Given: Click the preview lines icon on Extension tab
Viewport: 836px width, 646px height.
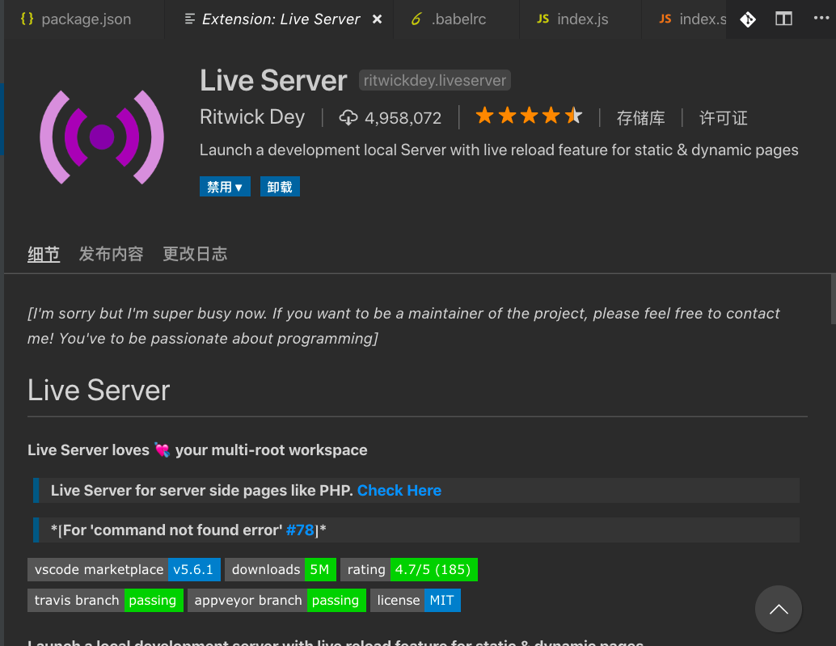Looking at the screenshot, I should pos(189,19).
